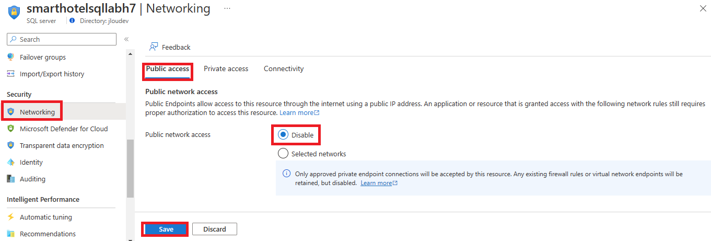Click the Security section heading
711x241 pixels.
point(19,94)
